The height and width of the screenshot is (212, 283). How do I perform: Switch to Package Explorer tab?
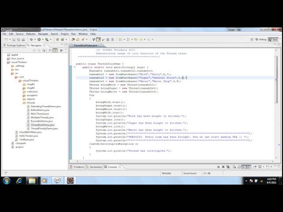[x=14, y=45]
